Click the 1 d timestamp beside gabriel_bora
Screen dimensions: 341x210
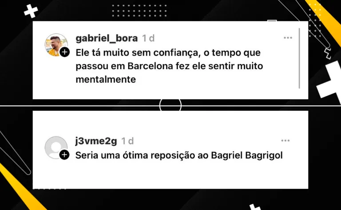tap(148, 38)
